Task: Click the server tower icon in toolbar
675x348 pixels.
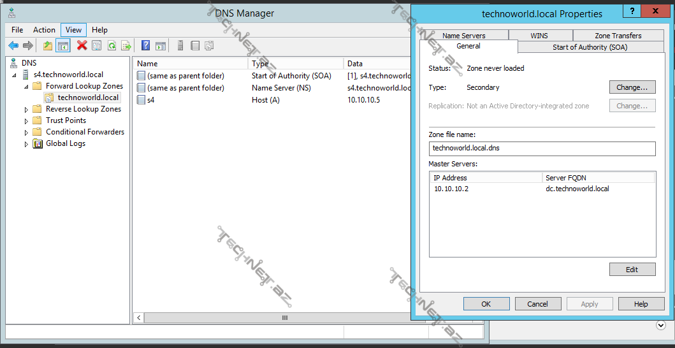Action: [180, 45]
